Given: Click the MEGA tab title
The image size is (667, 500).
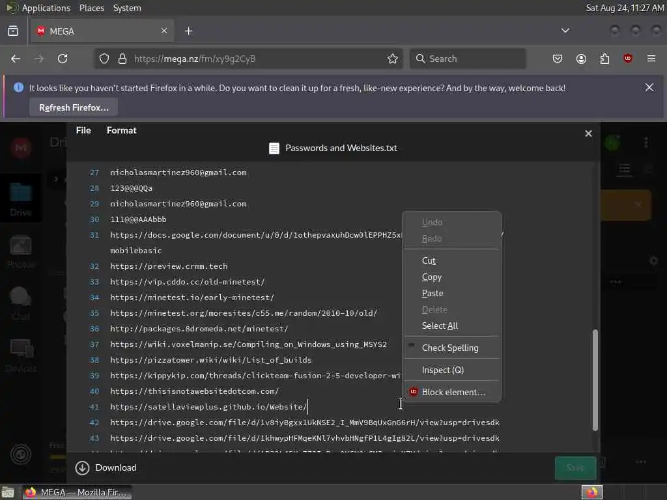Looking at the screenshot, I should [x=62, y=31].
